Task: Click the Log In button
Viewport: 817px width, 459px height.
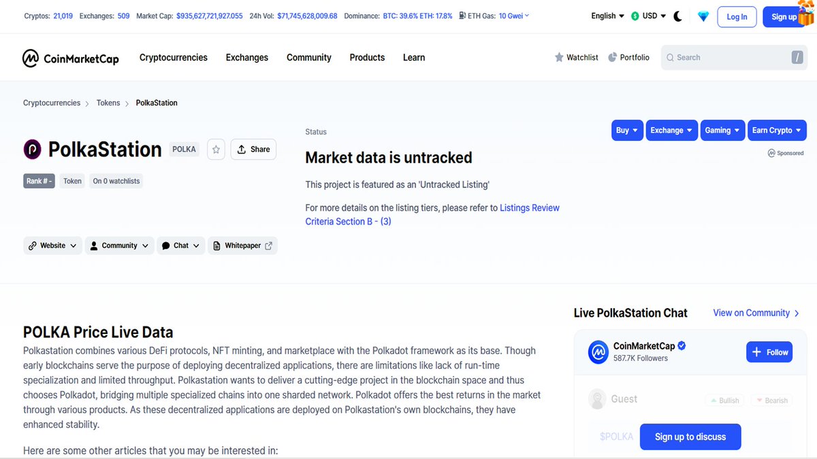Action: pos(737,16)
